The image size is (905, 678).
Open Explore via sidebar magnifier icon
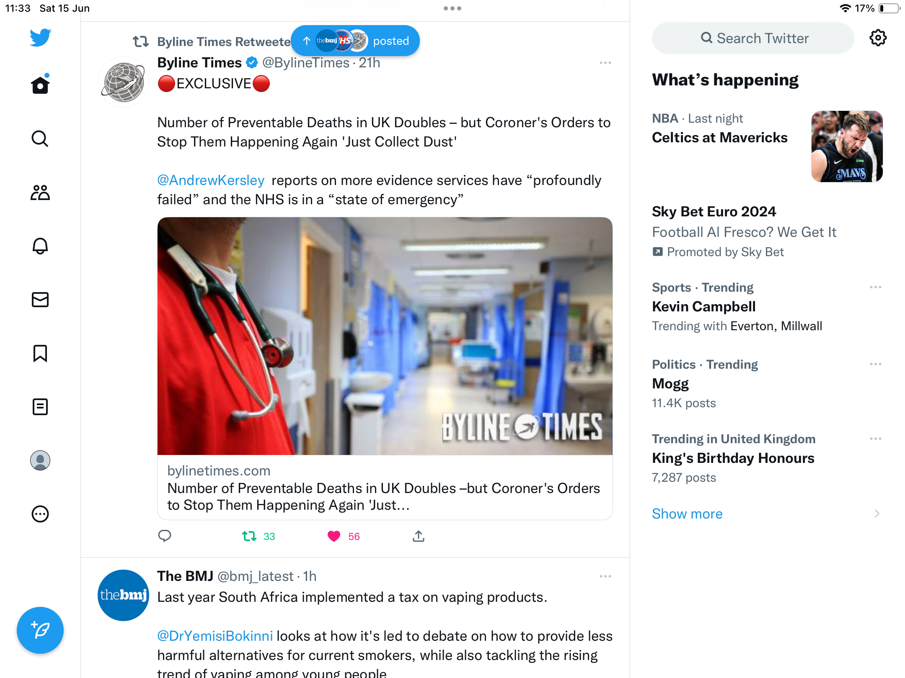pyautogui.click(x=40, y=139)
